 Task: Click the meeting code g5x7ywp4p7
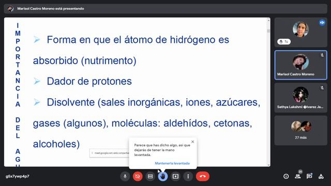(x=18, y=176)
